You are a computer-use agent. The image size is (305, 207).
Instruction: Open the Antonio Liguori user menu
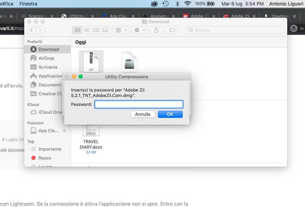pos(286,4)
